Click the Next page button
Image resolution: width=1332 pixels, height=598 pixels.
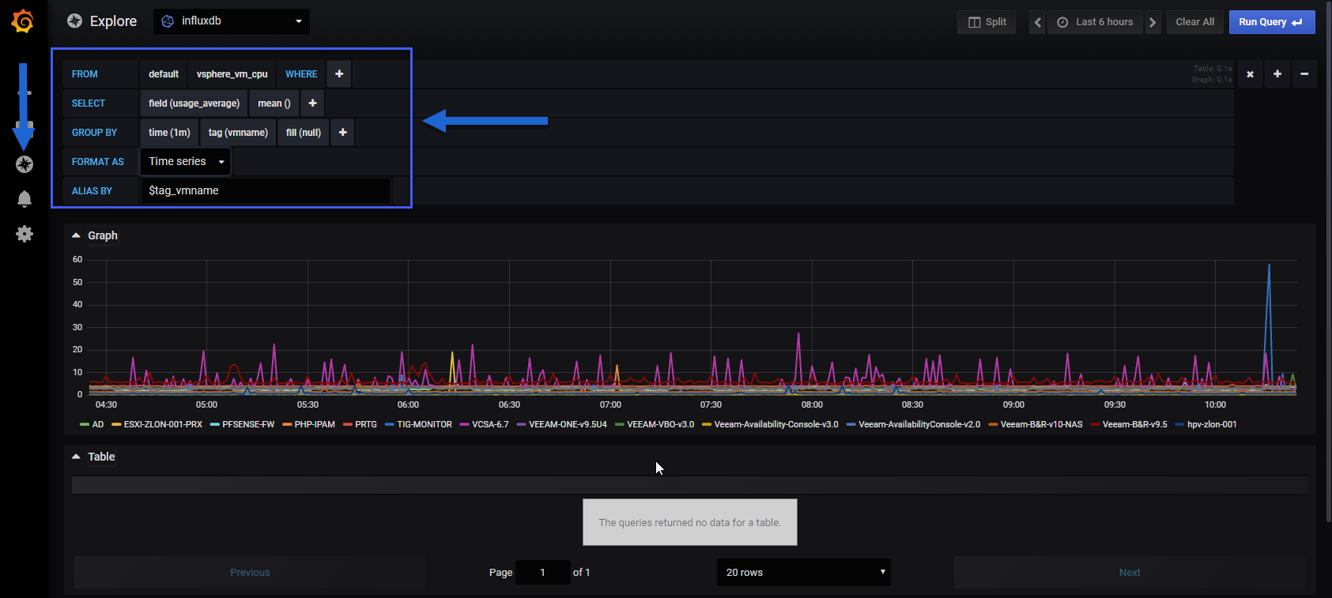pyautogui.click(x=1130, y=573)
